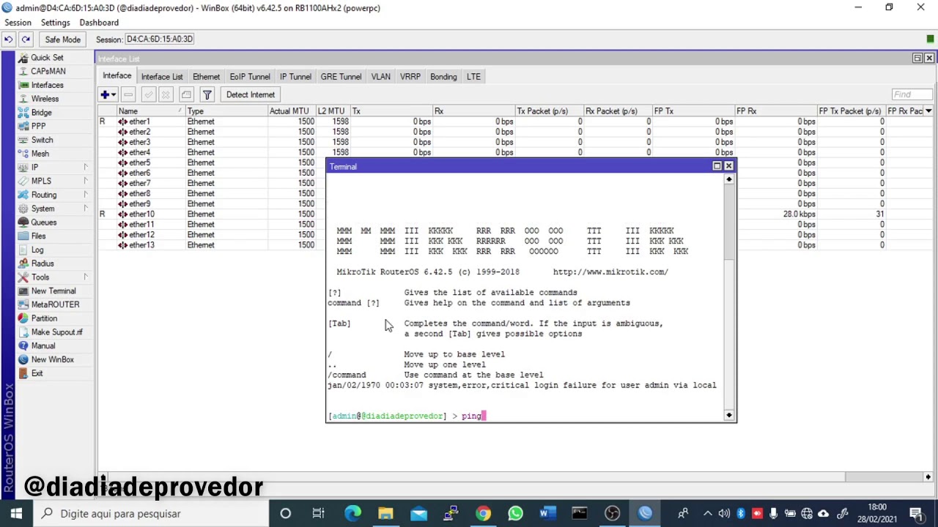Image resolution: width=938 pixels, height=527 pixels.
Task: Open the Quick Set sidebar item
Action: pos(47,57)
